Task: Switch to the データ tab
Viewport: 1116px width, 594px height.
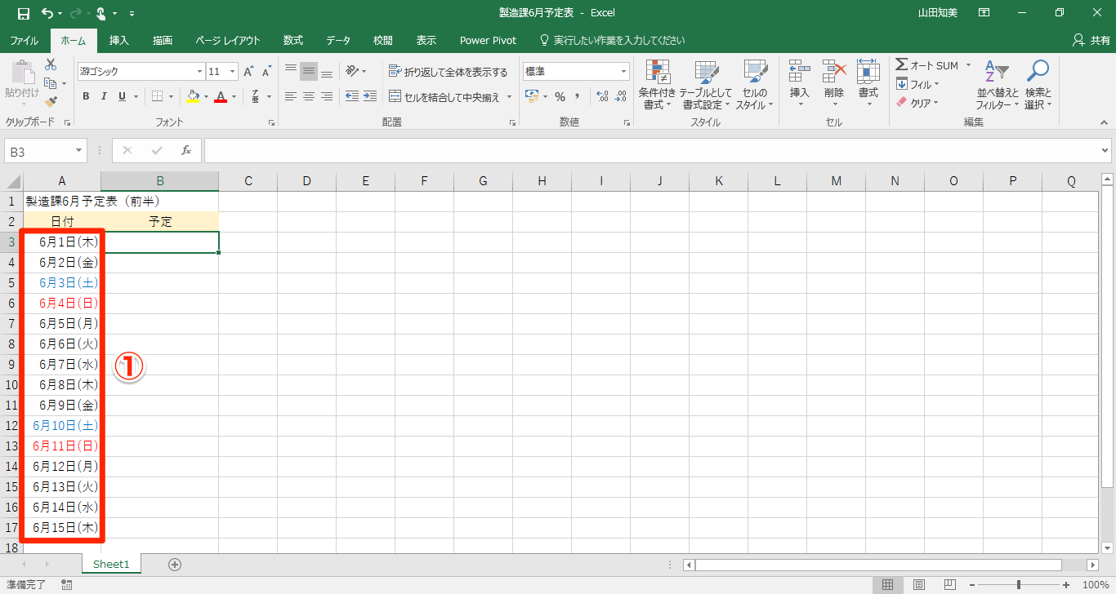Action: (338, 40)
